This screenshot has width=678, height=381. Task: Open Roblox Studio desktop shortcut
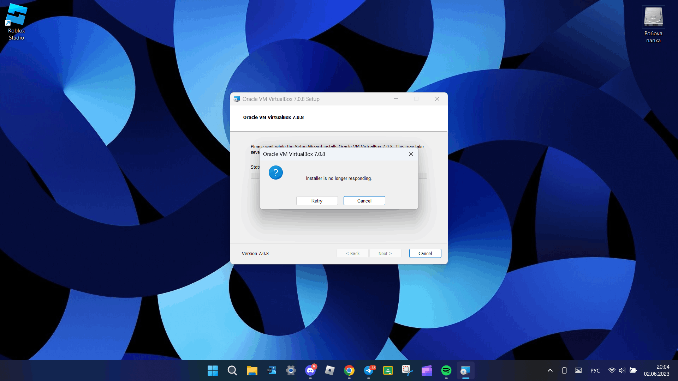point(16,22)
